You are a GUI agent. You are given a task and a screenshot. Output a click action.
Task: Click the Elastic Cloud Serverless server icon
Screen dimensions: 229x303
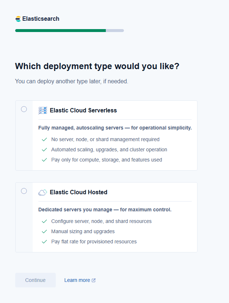43,110
